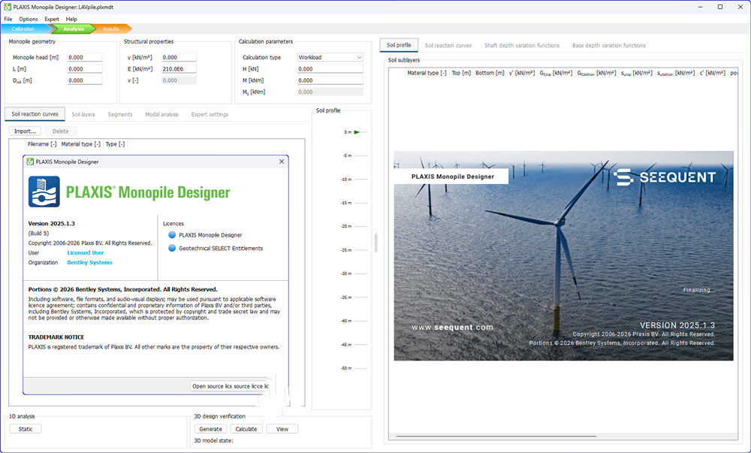This screenshot has height=453, width=751.
Task: Select the Shaft depth variation functions tab
Action: click(x=522, y=46)
